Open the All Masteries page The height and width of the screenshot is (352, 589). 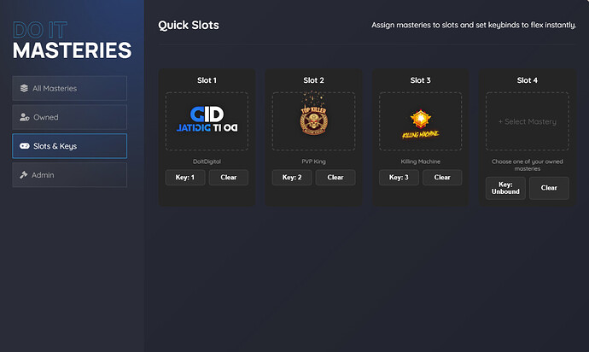point(69,88)
